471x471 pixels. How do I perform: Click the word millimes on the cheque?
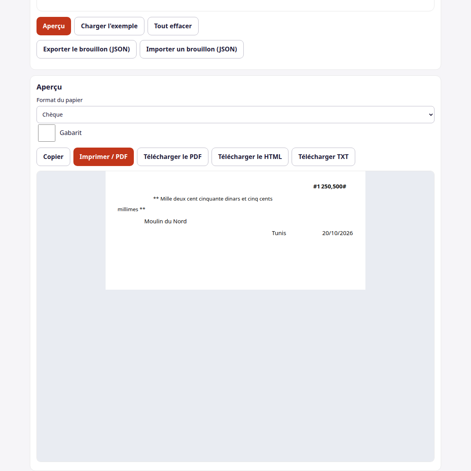[x=128, y=210]
